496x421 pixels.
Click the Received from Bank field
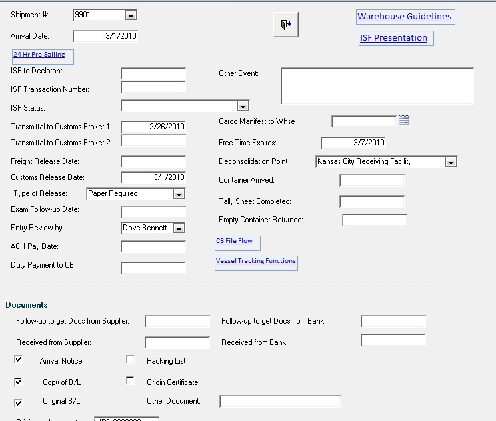393,340
